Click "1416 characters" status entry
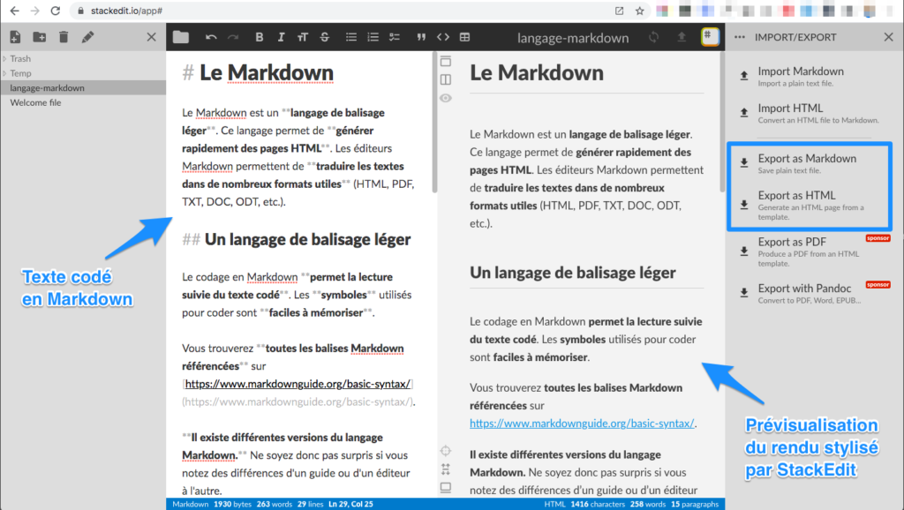The height and width of the screenshot is (510, 904). click(x=598, y=504)
